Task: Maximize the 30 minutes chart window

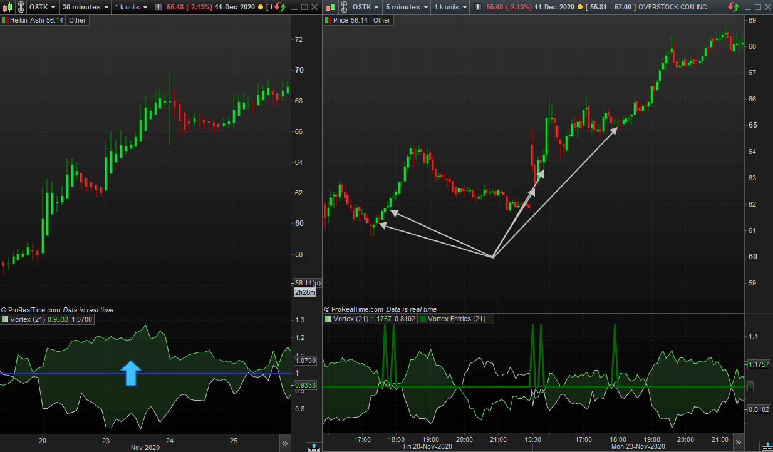Action: pos(304,7)
